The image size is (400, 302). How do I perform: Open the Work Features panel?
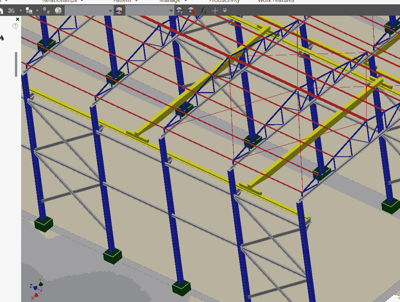276,1
